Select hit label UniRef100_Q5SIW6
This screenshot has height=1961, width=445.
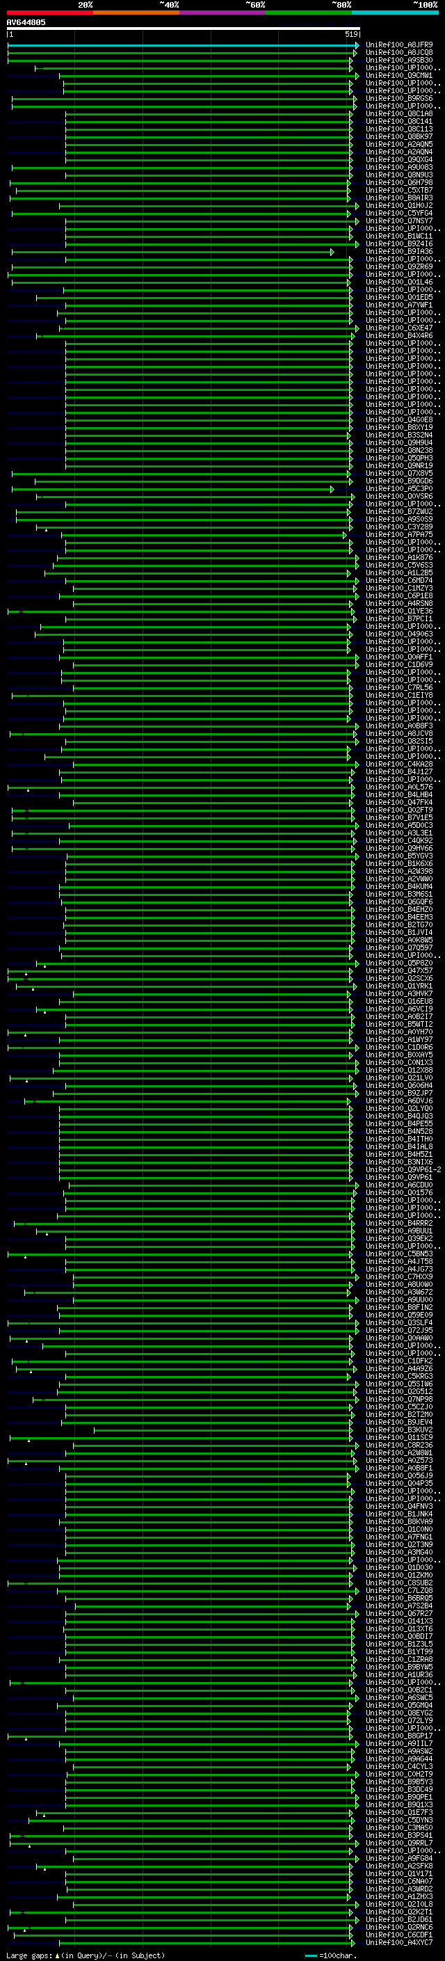399,1384
